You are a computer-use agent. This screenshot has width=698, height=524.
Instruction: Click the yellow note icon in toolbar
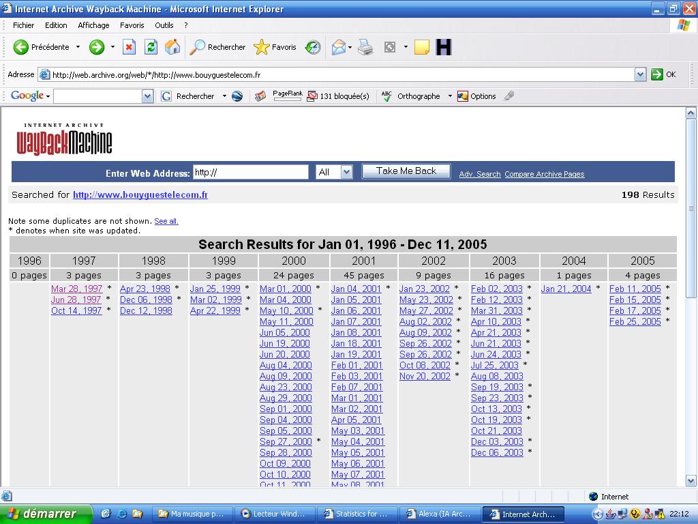[421, 47]
